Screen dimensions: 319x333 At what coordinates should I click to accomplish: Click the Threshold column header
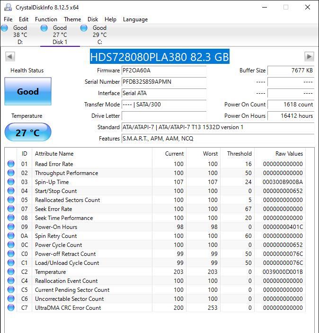(238, 154)
